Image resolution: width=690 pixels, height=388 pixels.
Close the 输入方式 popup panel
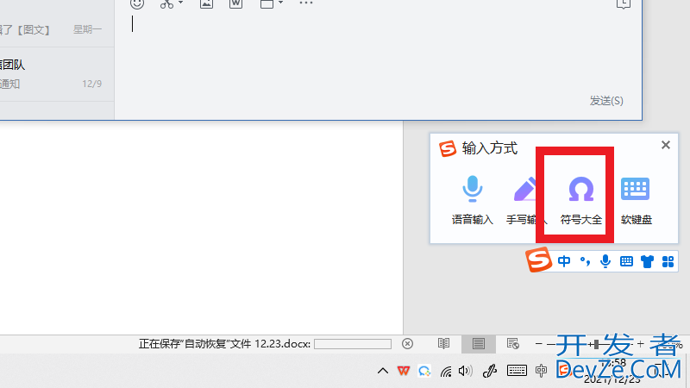tap(666, 145)
